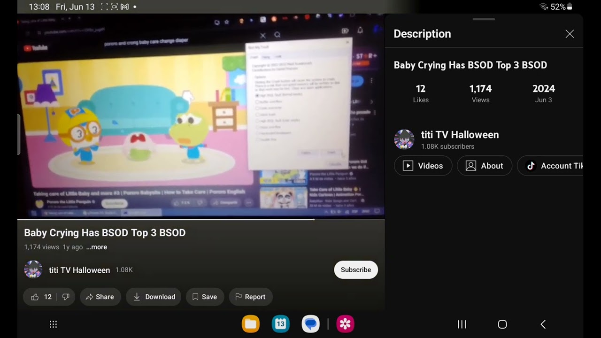
Task: Open titi TV Halloween in Description panel
Action: point(460,135)
